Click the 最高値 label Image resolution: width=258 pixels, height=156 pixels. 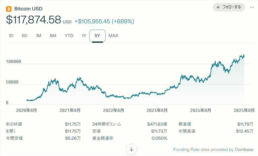pos(185,124)
